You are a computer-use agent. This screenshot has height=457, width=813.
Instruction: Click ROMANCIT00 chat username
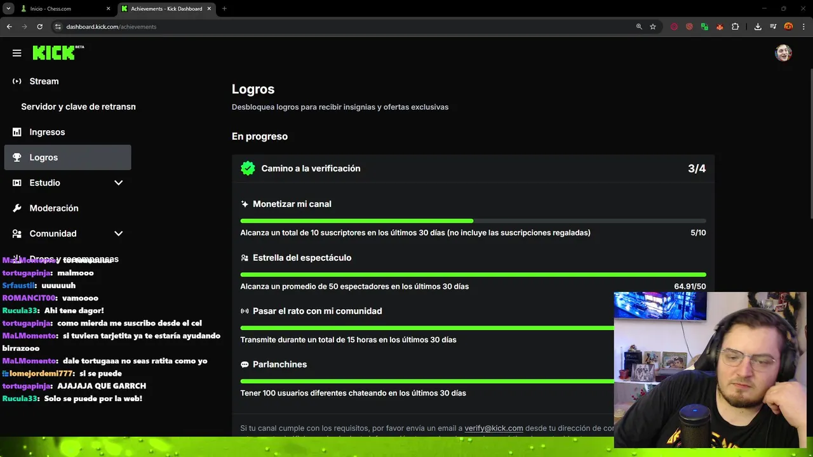(x=29, y=298)
